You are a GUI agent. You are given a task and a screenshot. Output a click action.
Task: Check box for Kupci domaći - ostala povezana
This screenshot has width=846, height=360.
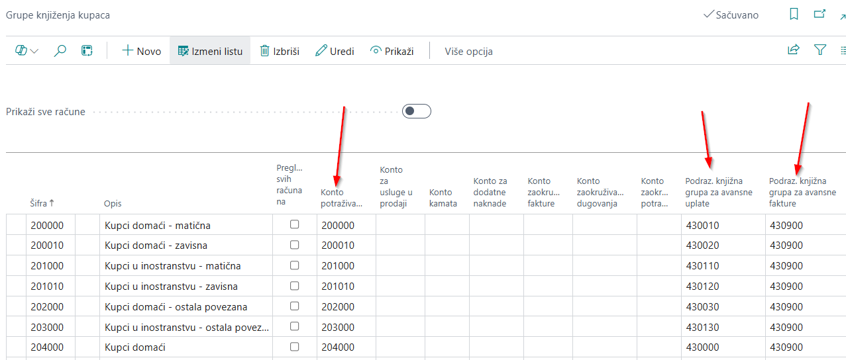pos(294,306)
